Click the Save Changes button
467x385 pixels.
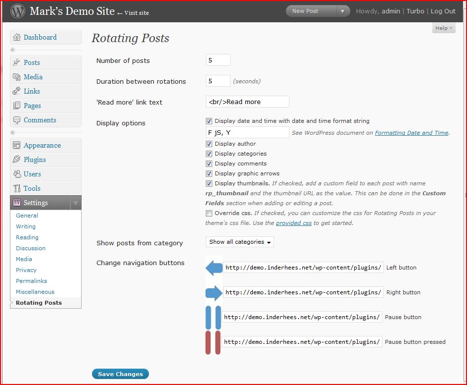[120, 374]
